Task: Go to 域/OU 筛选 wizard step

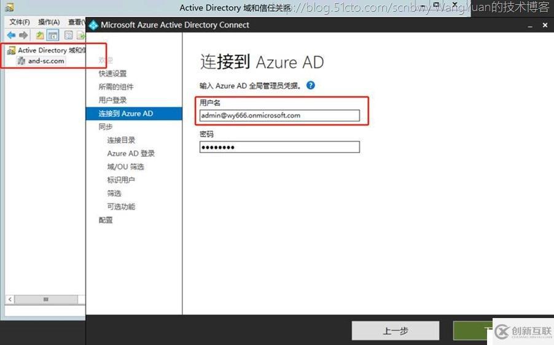Action: tap(125, 167)
